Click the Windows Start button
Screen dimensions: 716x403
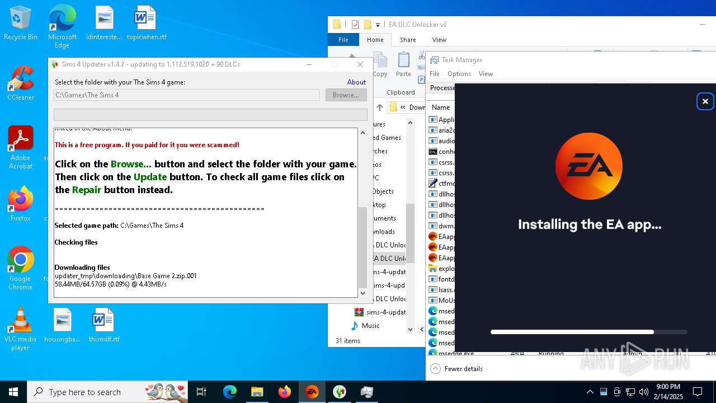pos(13,392)
